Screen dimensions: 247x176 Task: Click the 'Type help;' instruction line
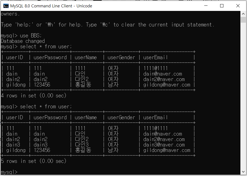[x=107, y=25]
